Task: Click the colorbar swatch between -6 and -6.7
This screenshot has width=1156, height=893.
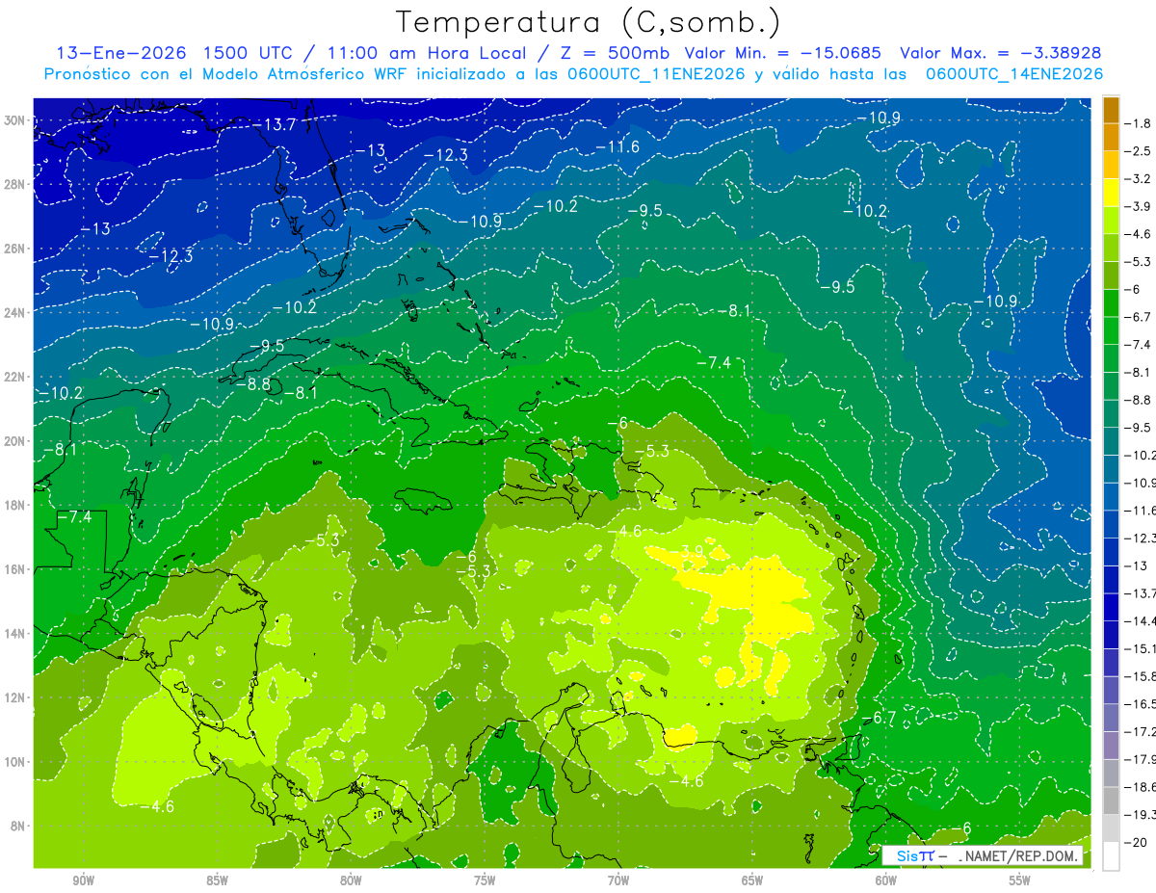Action: pyautogui.click(x=1111, y=302)
